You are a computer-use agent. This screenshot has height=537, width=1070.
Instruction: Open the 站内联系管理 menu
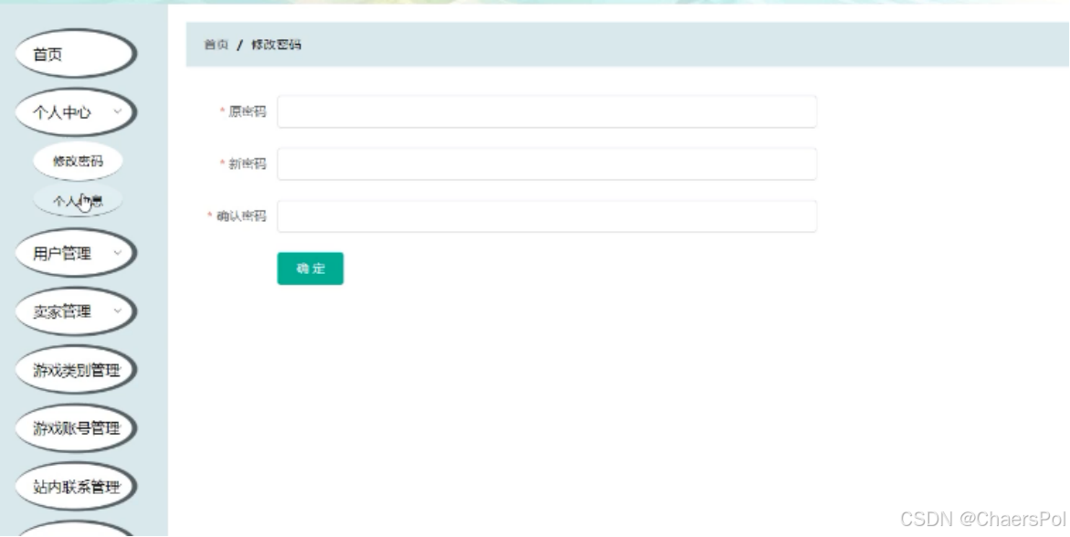[75, 487]
